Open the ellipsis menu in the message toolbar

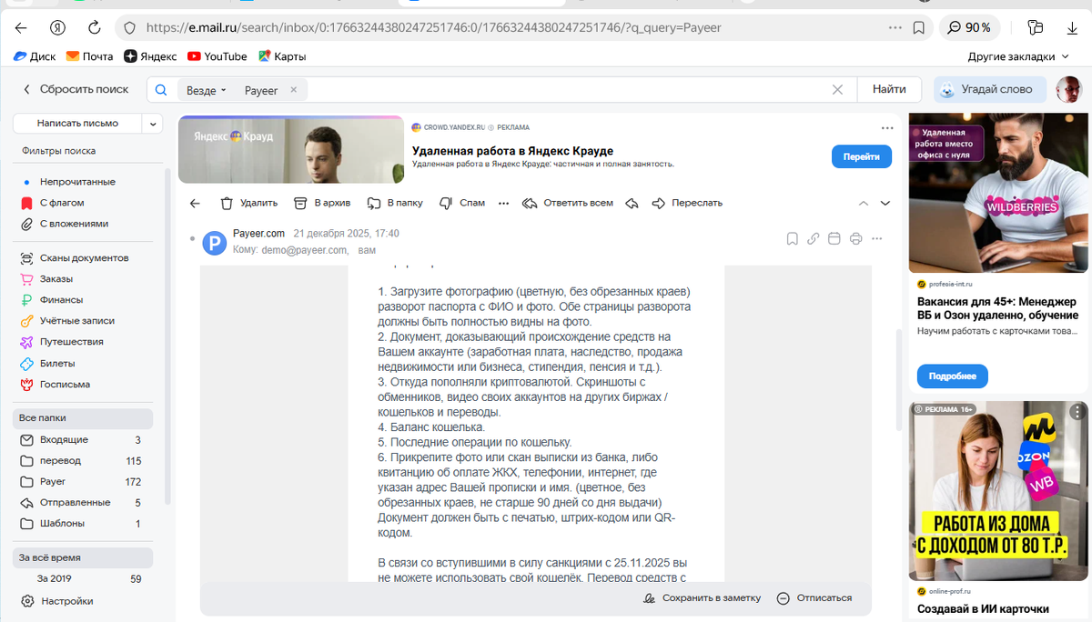tap(503, 203)
